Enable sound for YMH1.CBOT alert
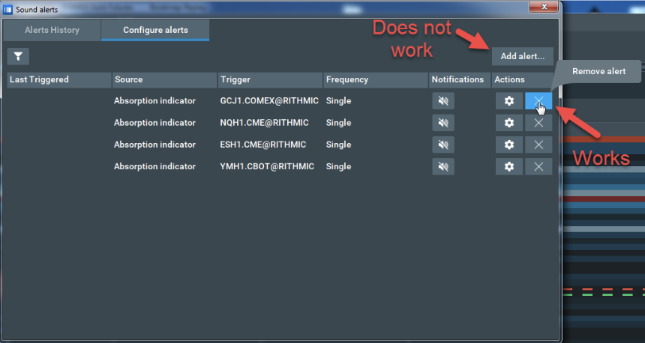645x343 pixels. (443, 166)
